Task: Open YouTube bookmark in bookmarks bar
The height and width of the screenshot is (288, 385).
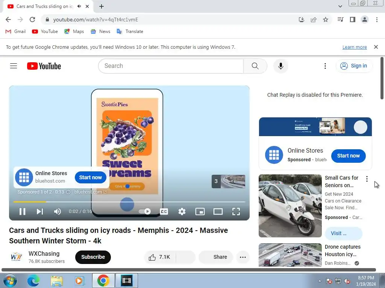Action: tap(45, 31)
